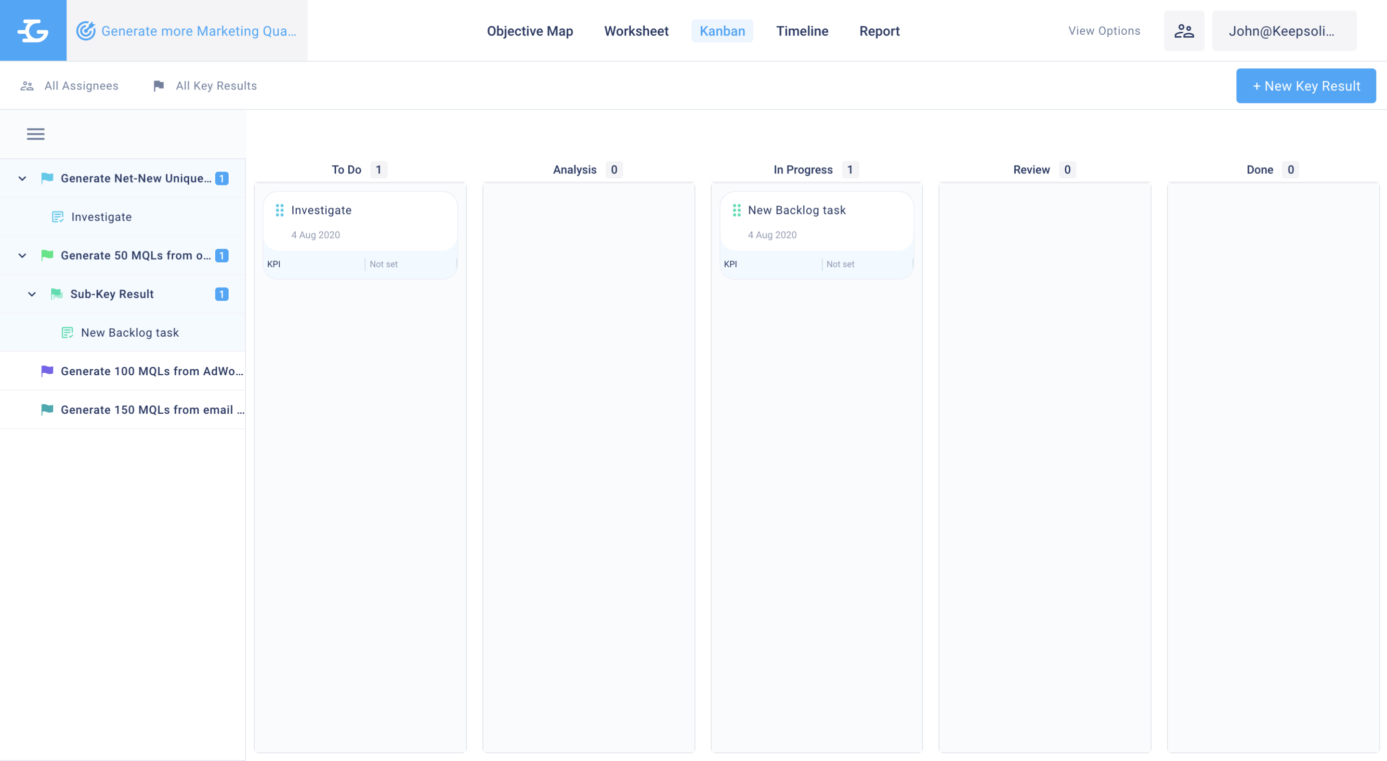The width and height of the screenshot is (1387, 761).
Task: Click the Sub-Key Result flag icon
Action: click(x=56, y=294)
